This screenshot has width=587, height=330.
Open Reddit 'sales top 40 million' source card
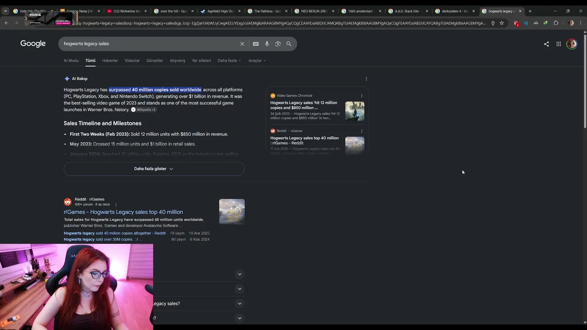(x=305, y=141)
